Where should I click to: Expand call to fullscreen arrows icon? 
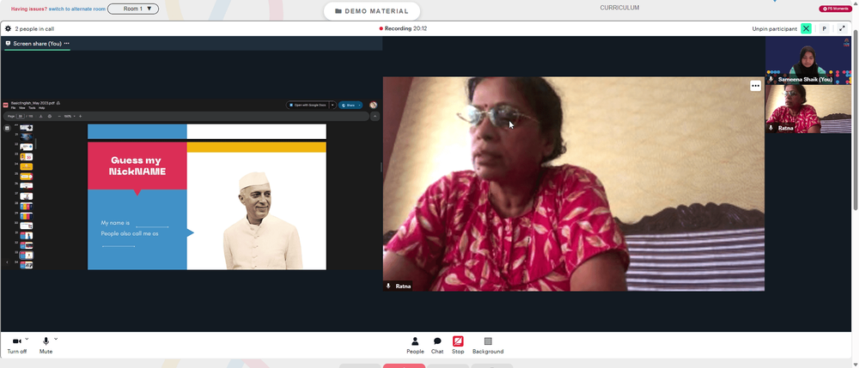click(843, 28)
